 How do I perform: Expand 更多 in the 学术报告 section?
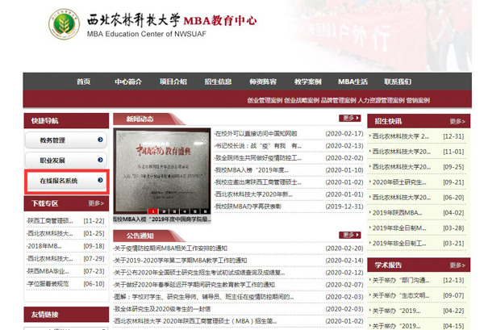click(458, 264)
